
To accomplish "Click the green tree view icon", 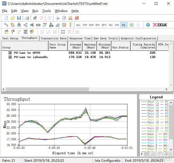I will pos(131,25).
